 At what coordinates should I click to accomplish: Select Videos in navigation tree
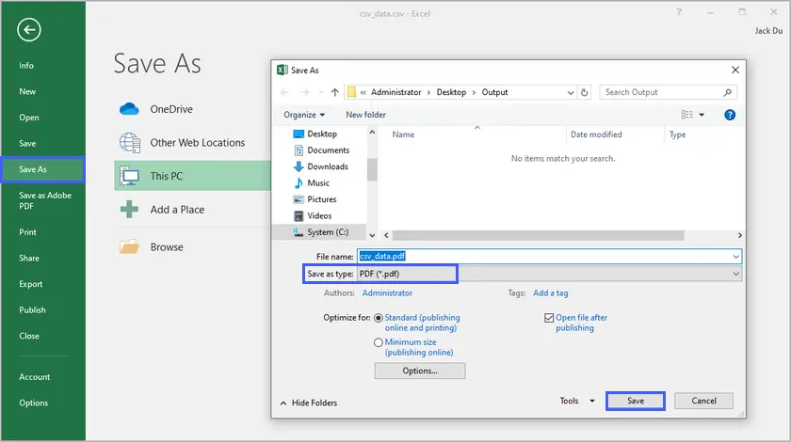313,215
